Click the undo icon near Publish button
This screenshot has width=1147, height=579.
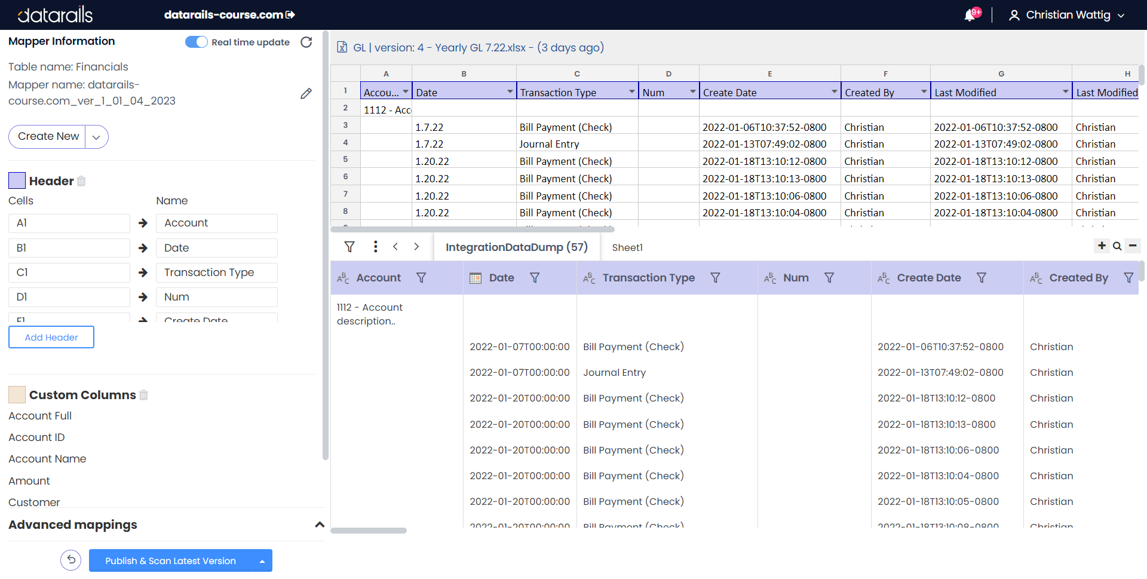tap(71, 560)
